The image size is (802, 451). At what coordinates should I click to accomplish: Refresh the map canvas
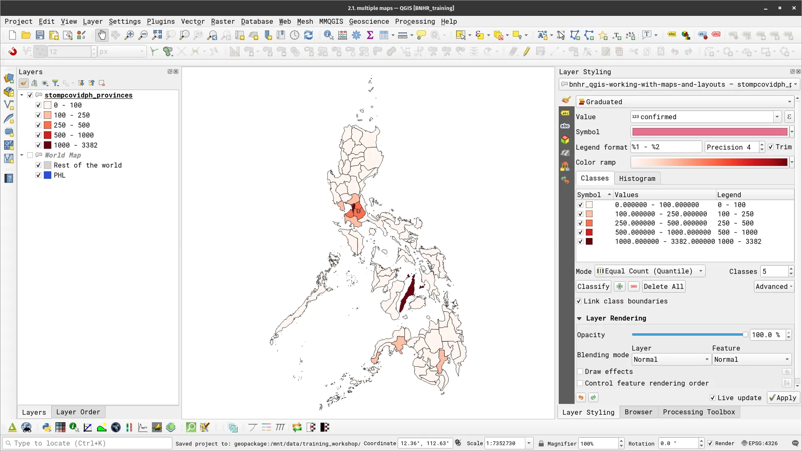(x=308, y=35)
